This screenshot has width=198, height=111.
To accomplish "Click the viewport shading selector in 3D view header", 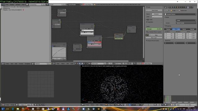I will 118,105.
